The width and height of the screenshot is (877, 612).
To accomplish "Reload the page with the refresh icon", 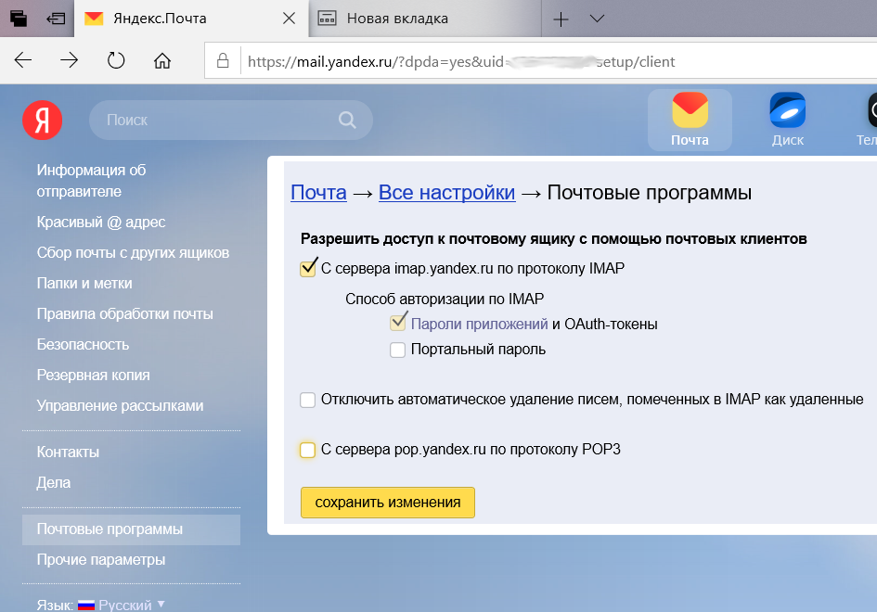I will (116, 60).
